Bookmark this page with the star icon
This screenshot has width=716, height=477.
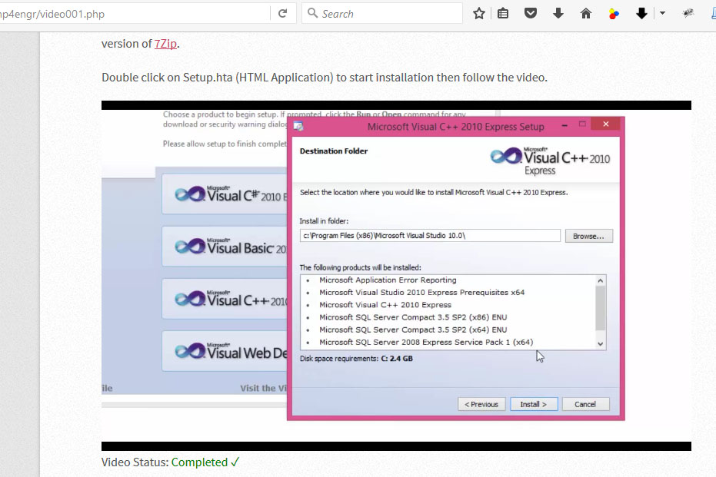coord(478,14)
